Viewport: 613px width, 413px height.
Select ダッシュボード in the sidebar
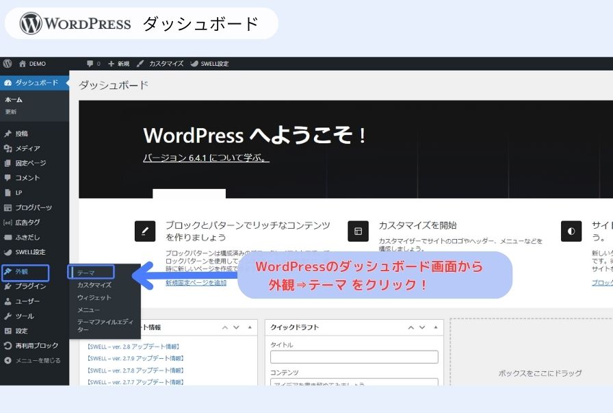tap(34, 83)
